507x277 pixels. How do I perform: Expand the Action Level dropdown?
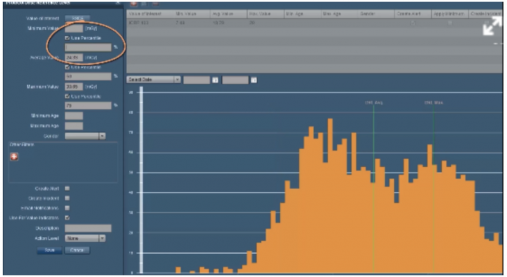click(102, 238)
